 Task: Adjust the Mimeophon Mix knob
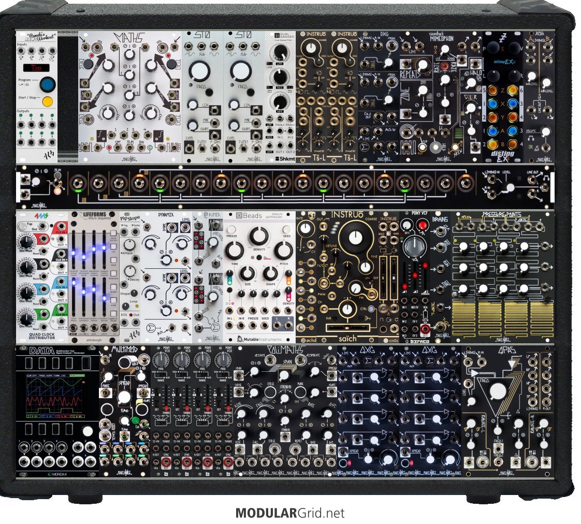[445, 50]
